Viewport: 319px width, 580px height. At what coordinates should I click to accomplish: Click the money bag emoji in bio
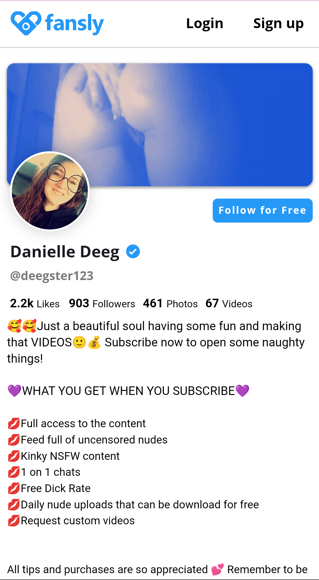pos(94,343)
